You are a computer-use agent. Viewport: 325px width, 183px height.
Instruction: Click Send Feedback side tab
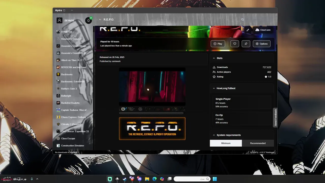click(x=275, y=118)
